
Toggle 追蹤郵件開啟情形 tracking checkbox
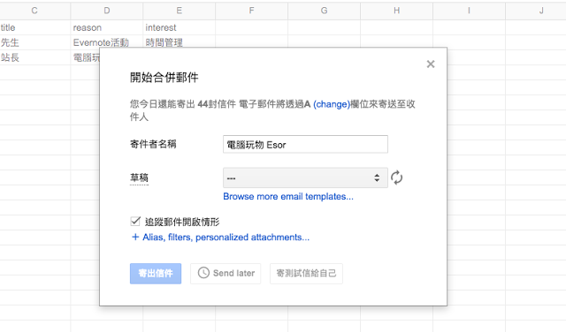coord(135,221)
